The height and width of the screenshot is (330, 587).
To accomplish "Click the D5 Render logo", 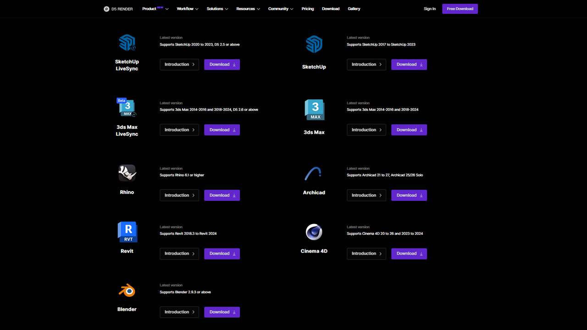I will point(118,9).
